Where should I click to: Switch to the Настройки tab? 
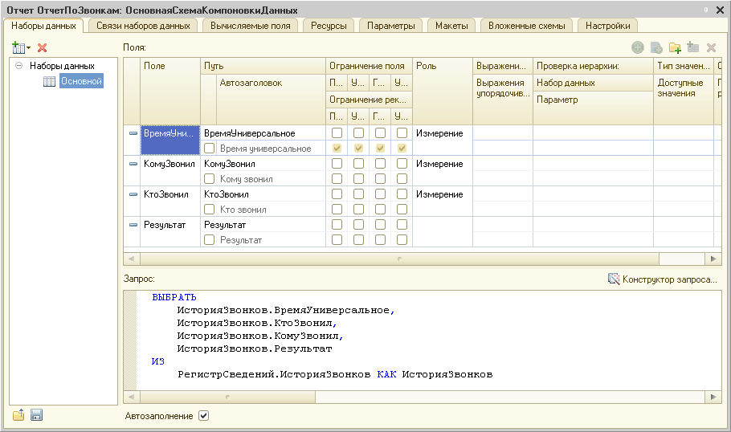pyautogui.click(x=607, y=26)
